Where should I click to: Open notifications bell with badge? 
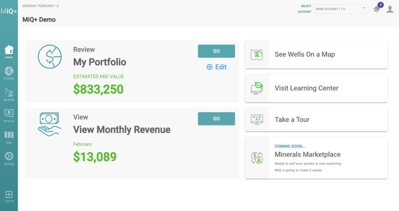click(376, 9)
